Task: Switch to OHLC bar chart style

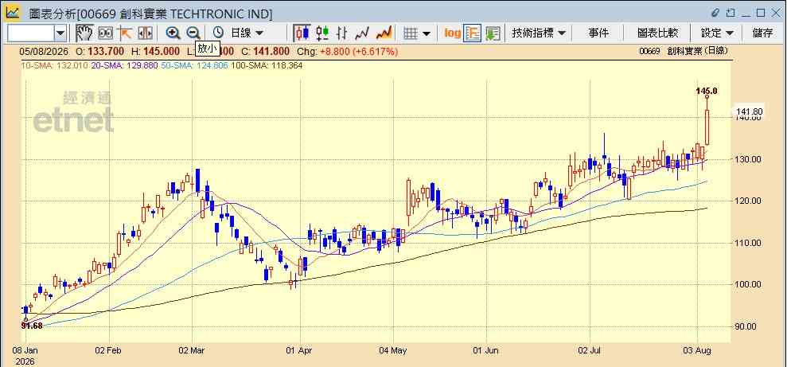Action: pyautogui.click(x=342, y=33)
